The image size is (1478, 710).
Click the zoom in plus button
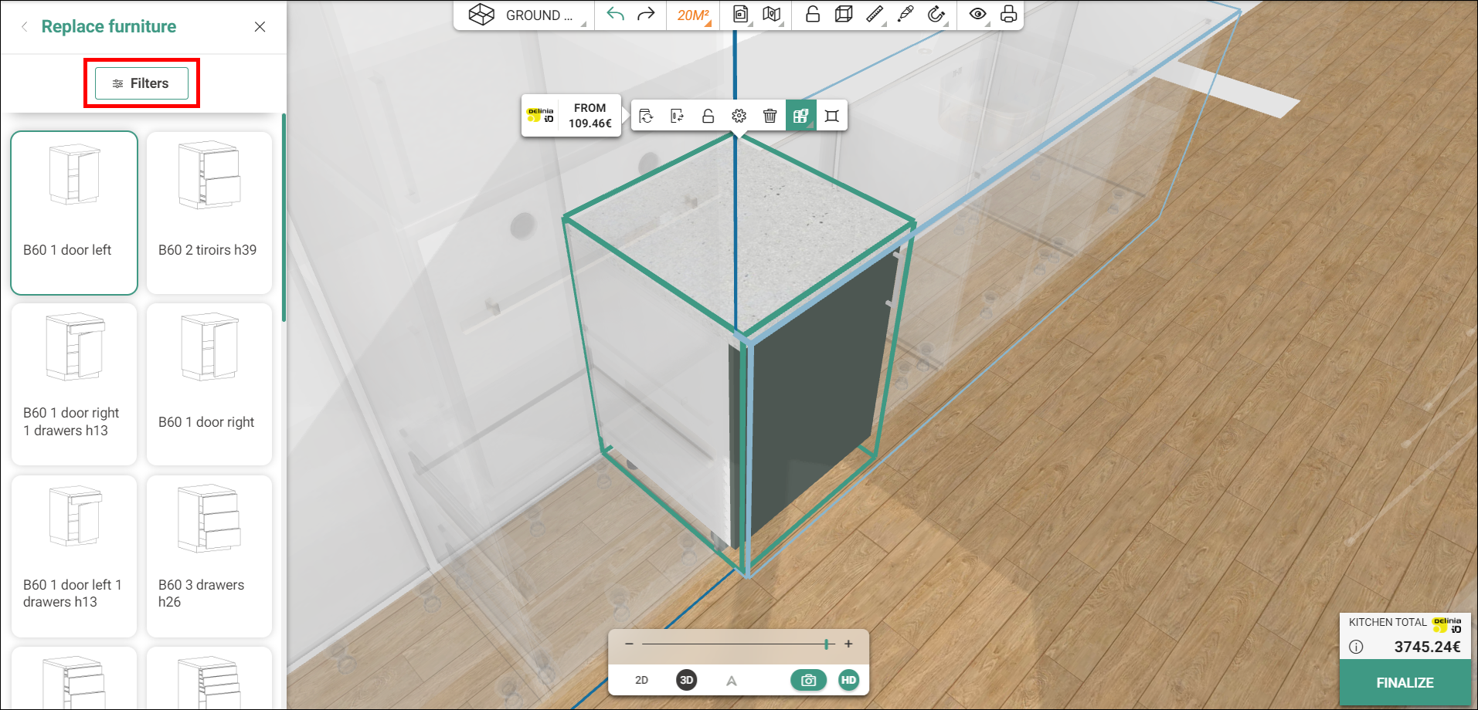[848, 644]
